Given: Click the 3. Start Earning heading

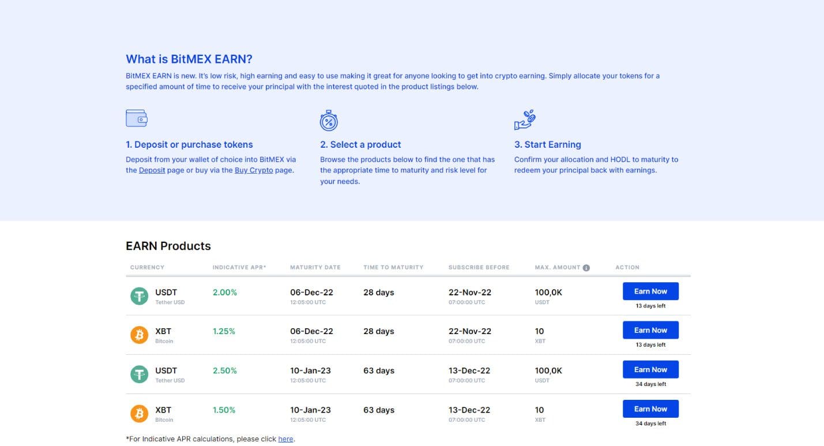Looking at the screenshot, I should click(x=548, y=145).
